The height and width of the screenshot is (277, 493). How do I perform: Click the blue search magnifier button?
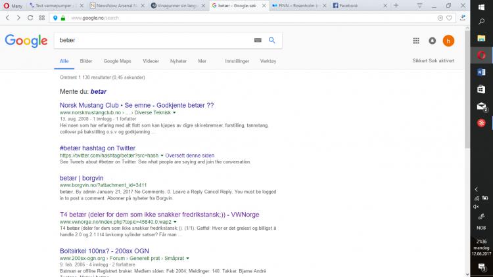coord(271,40)
